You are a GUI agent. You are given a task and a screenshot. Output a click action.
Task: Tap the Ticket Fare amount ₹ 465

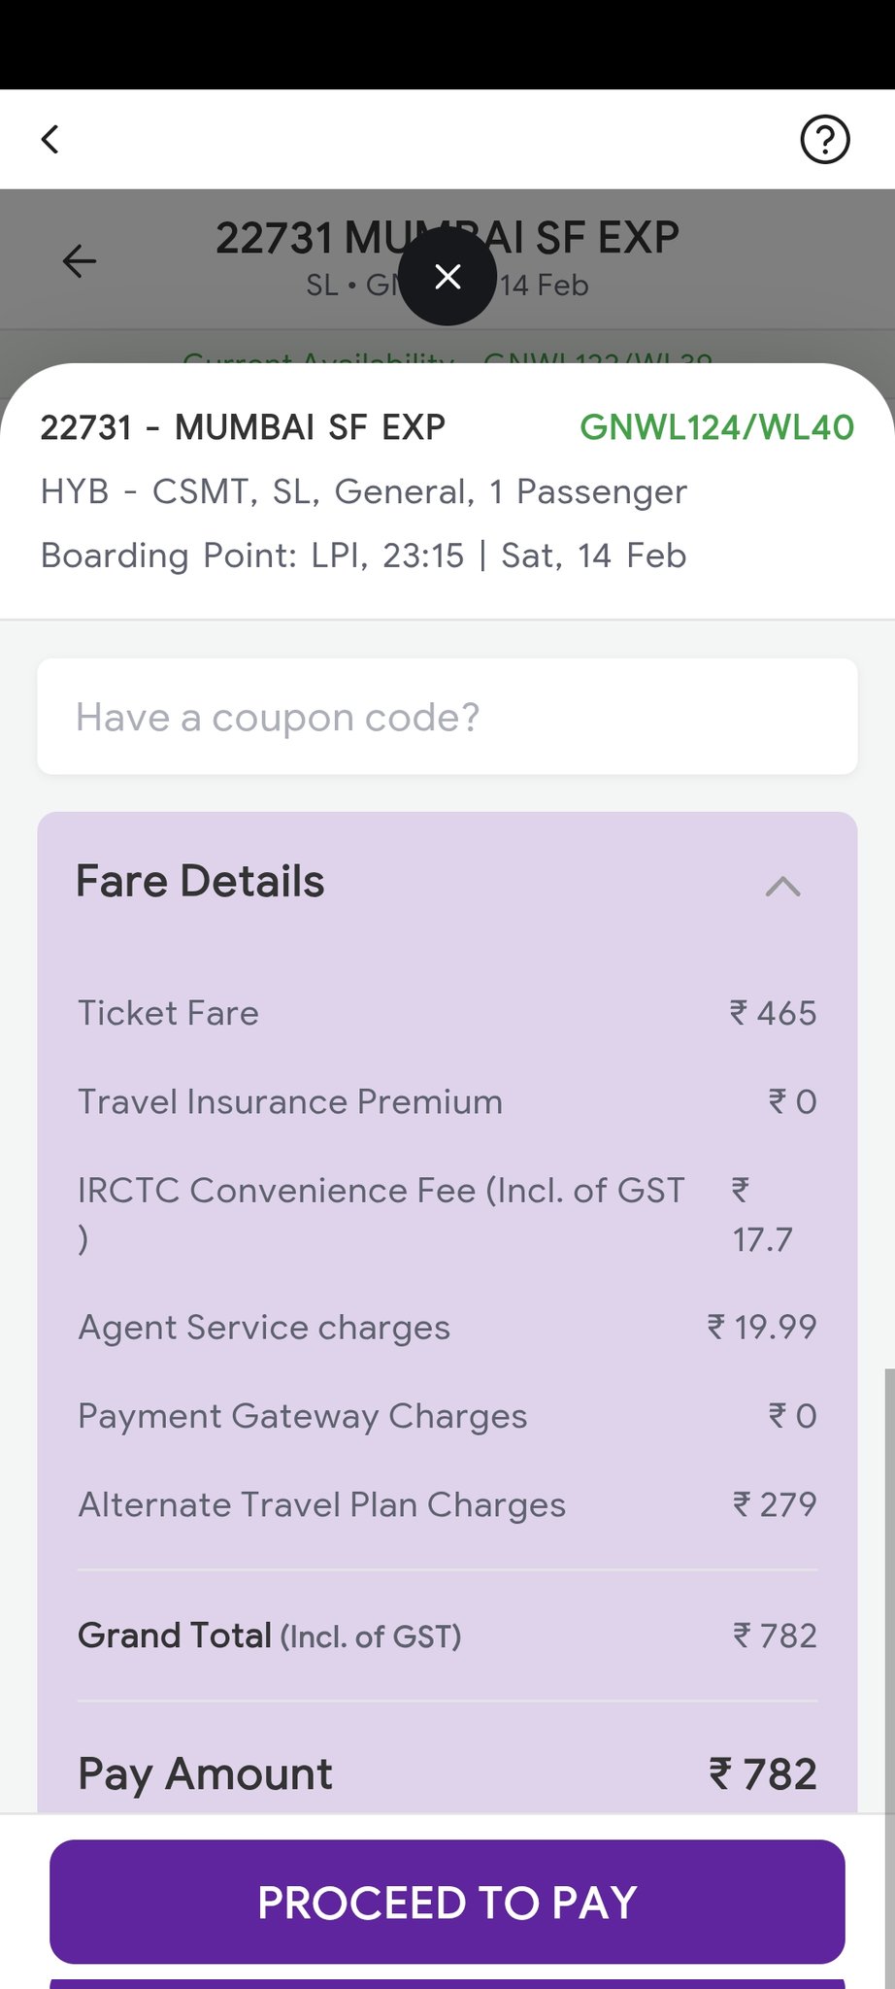[773, 1013]
